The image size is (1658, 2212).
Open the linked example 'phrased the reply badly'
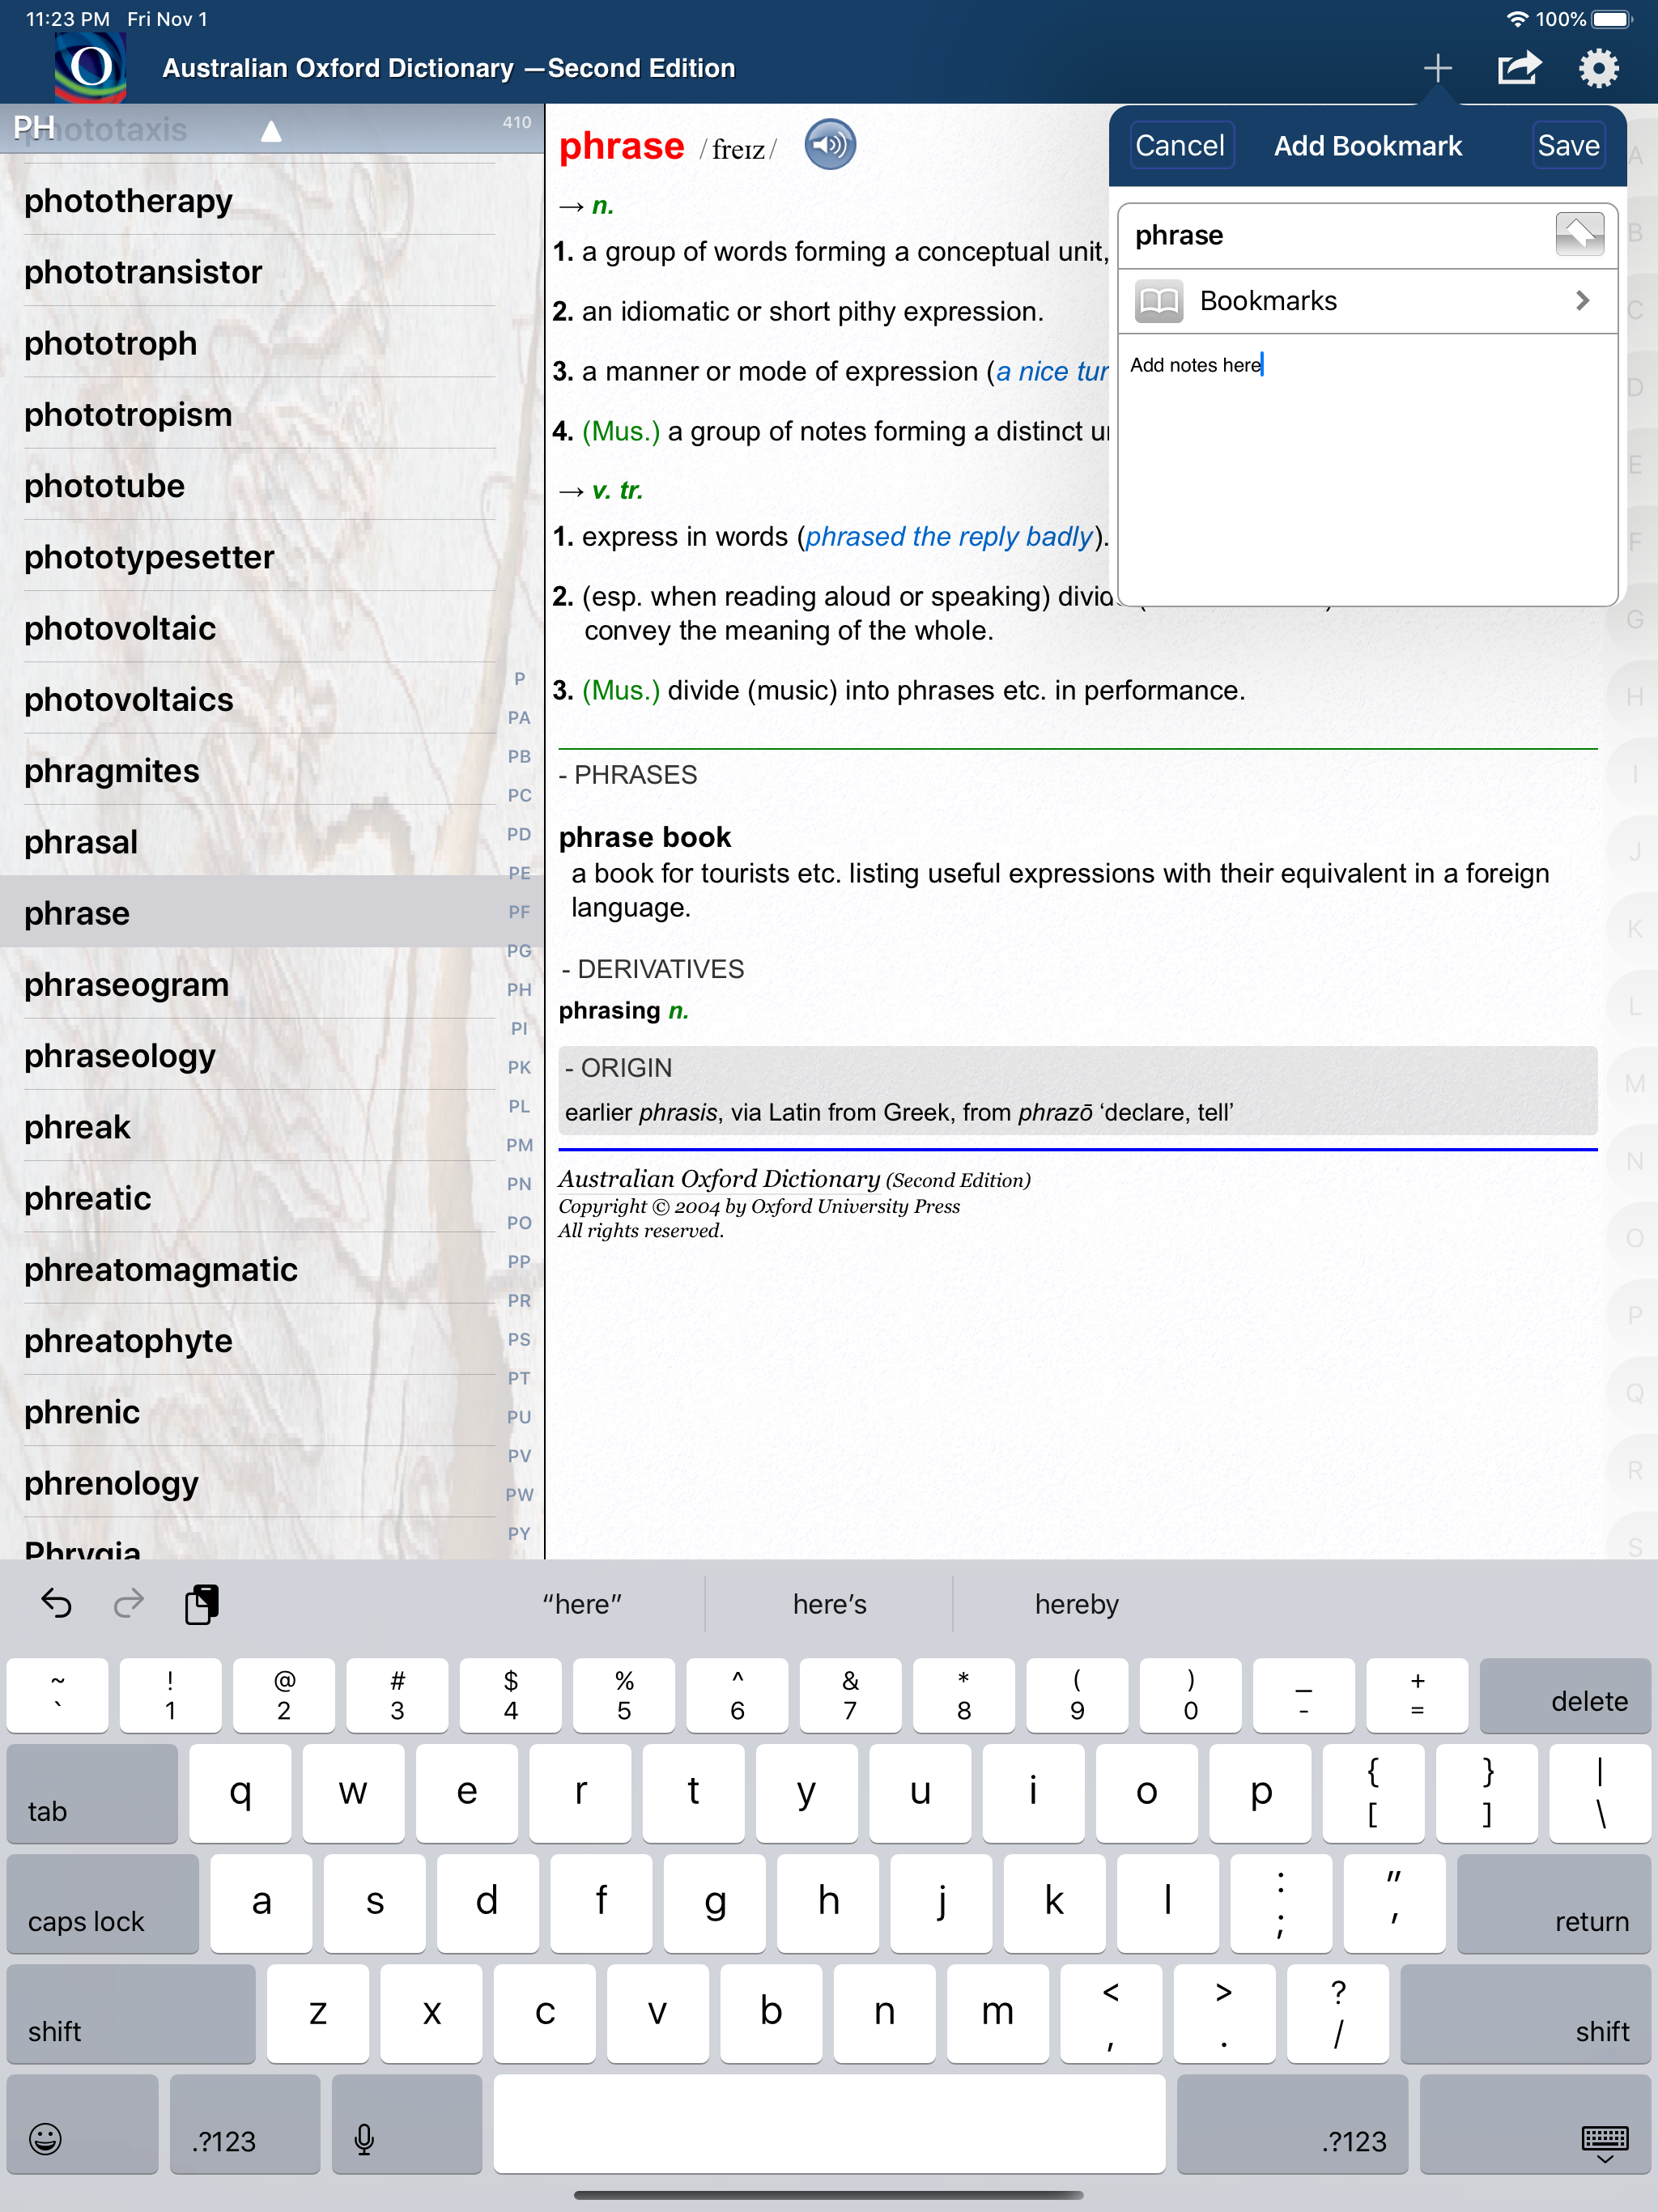pos(949,537)
